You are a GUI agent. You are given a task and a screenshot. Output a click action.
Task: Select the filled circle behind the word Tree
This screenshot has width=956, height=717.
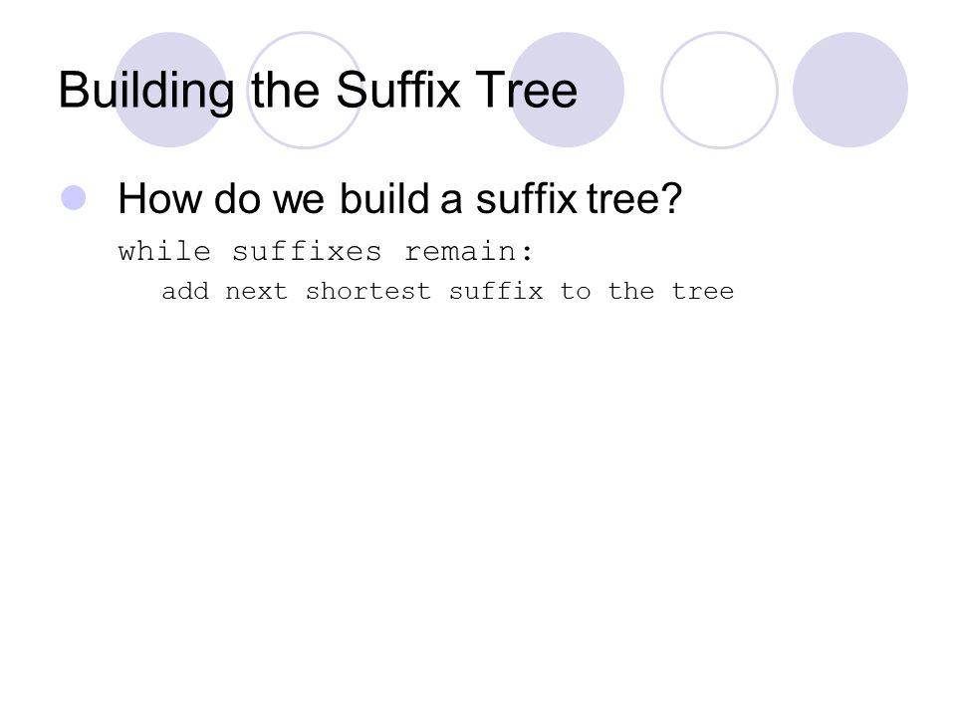[567, 90]
